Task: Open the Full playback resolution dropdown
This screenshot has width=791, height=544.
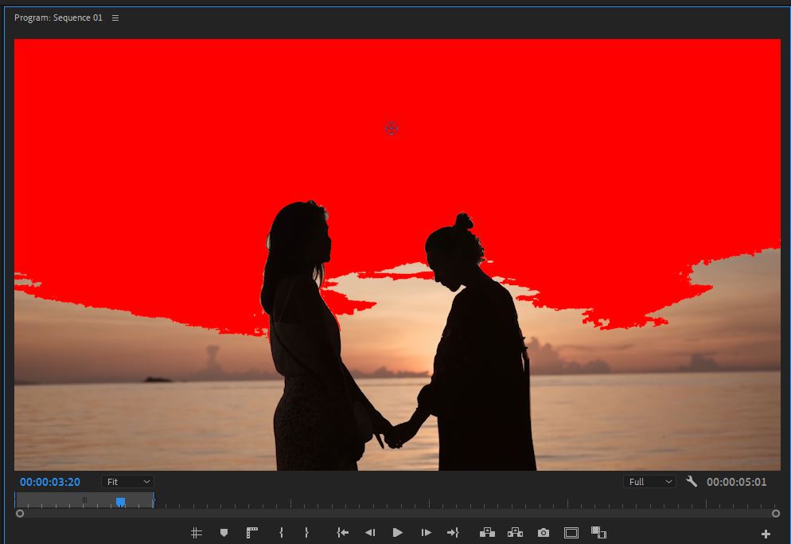Action: pos(649,481)
